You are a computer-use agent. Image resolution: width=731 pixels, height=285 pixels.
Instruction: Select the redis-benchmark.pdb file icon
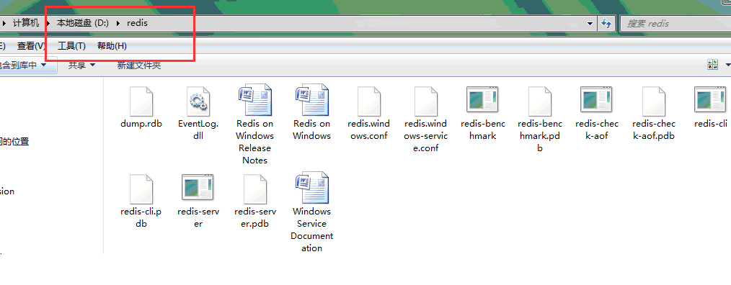tap(539, 101)
